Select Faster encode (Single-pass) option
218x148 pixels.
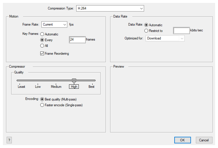coord(42,105)
